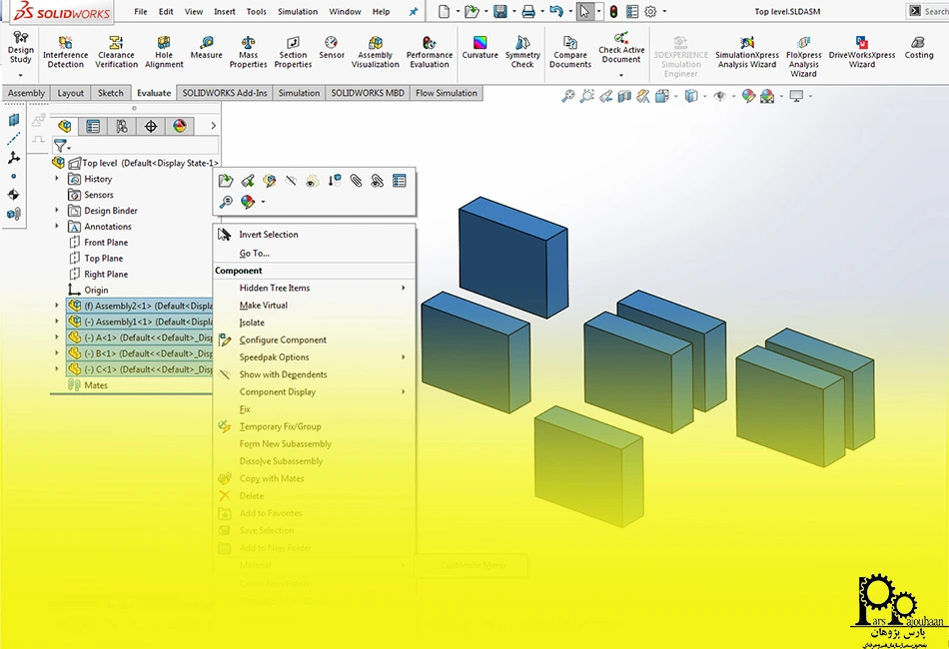The width and height of the screenshot is (949, 649).
Task: Toggle Change Transparency in the context toolbar
Action: [x=313, y=181]
